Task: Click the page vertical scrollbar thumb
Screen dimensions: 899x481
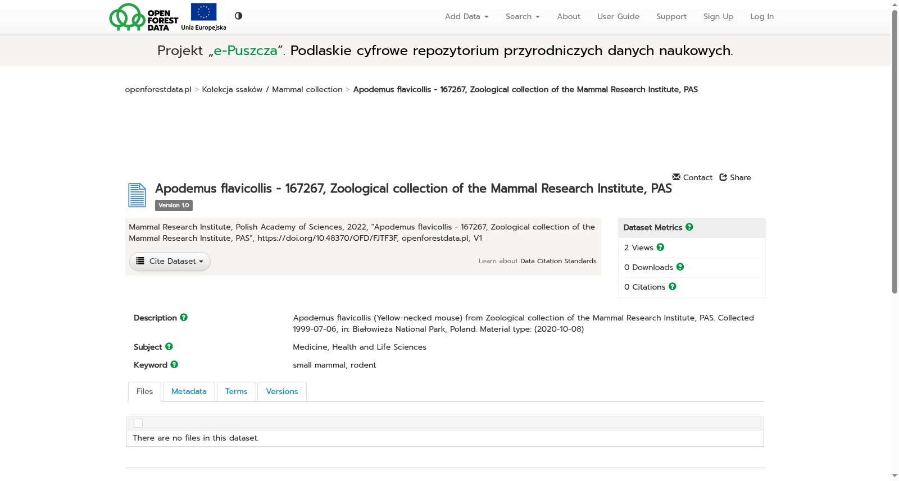Action: pos(895,152)
